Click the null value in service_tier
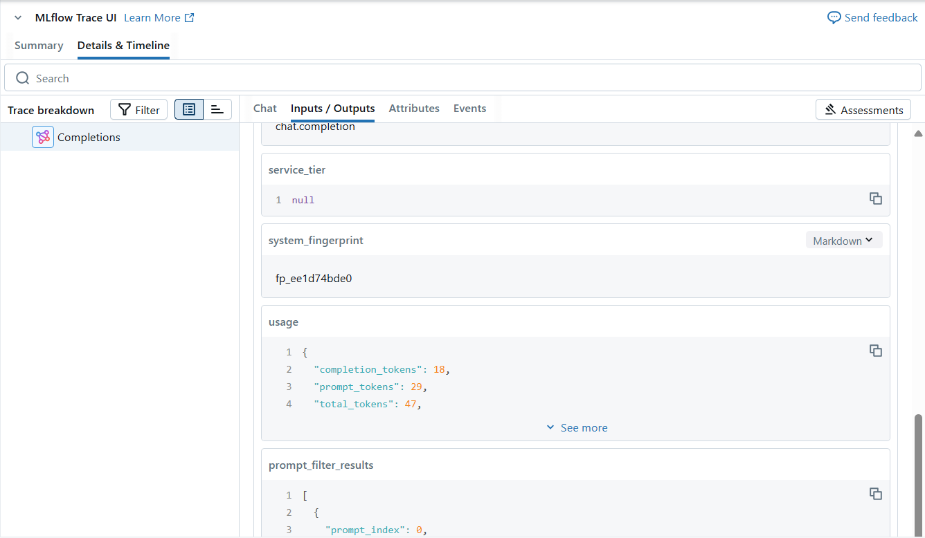925x538 pixels. coord(303,200)
